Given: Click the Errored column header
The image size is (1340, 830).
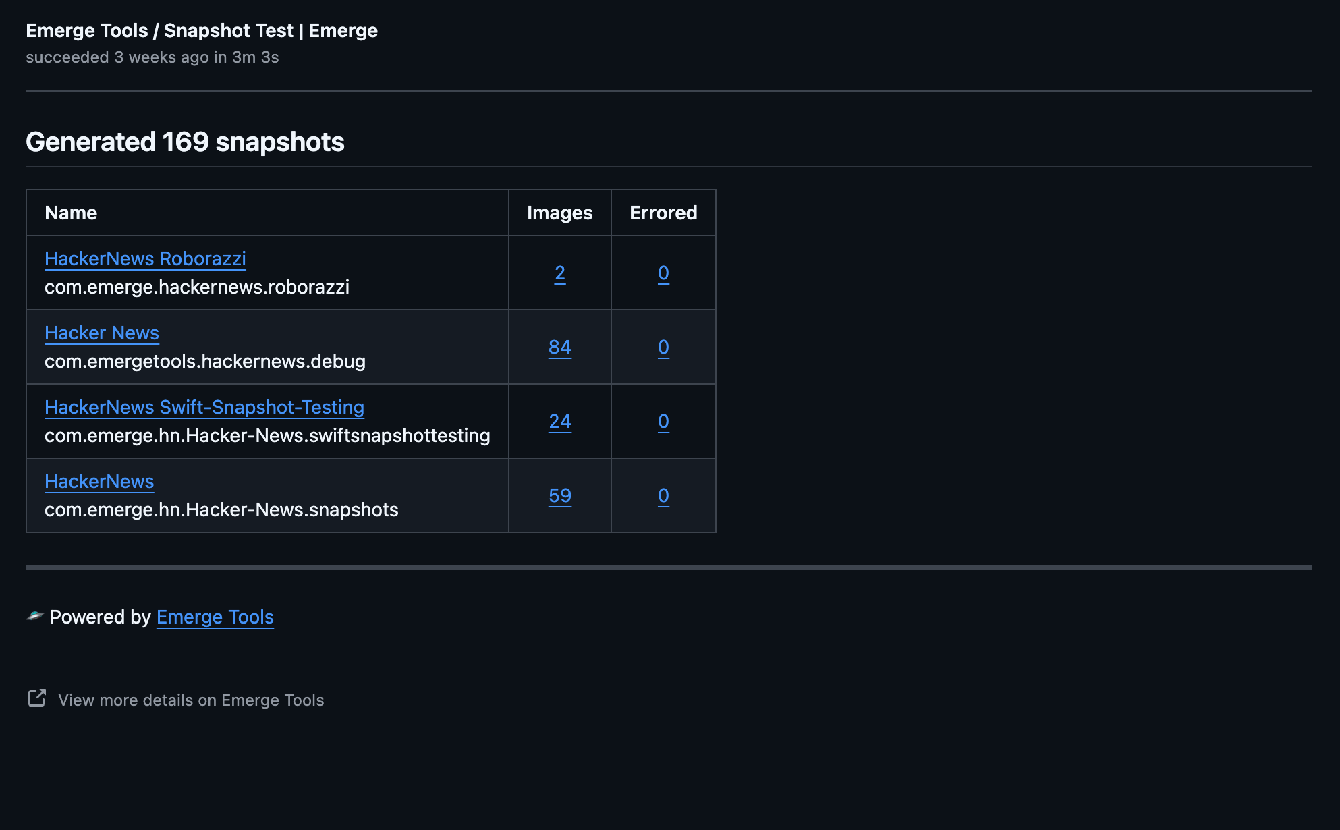Looking at the screenshot, I should pos(663,213).
